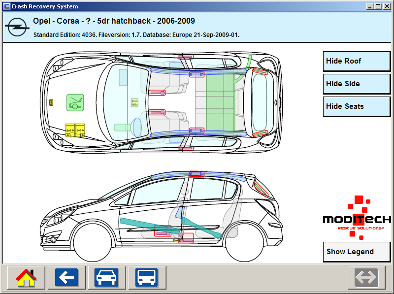The height and width of the screenshot is (294, 394).
Task: Click the lower front seat belt pretensioner
Action: coord(157,112)
